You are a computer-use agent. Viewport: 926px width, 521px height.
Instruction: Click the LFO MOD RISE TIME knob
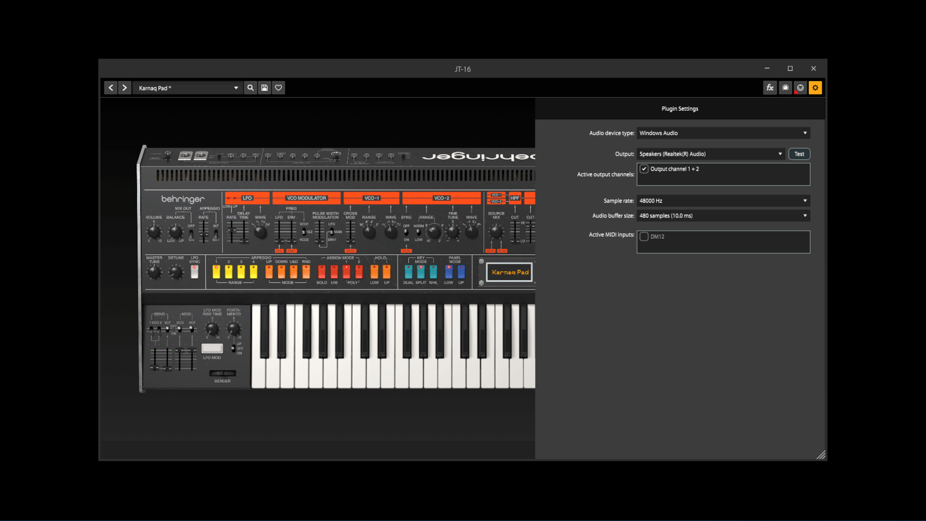coord(212,329)
